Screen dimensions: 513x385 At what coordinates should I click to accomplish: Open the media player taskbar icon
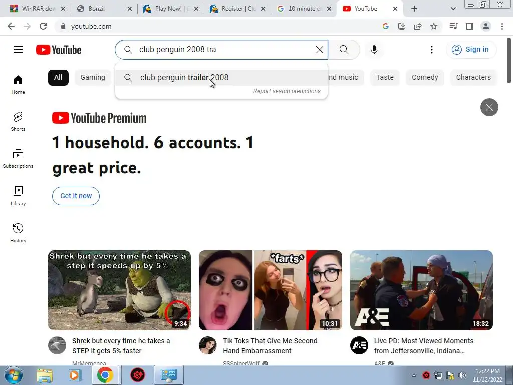75,375
